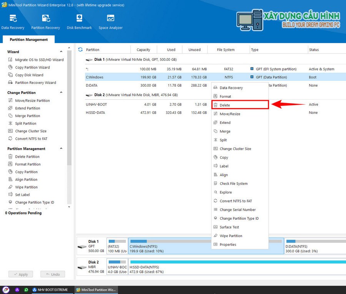Click the refresh icon beside Partition column
The image size is (346, 294).
pos(80,50)
